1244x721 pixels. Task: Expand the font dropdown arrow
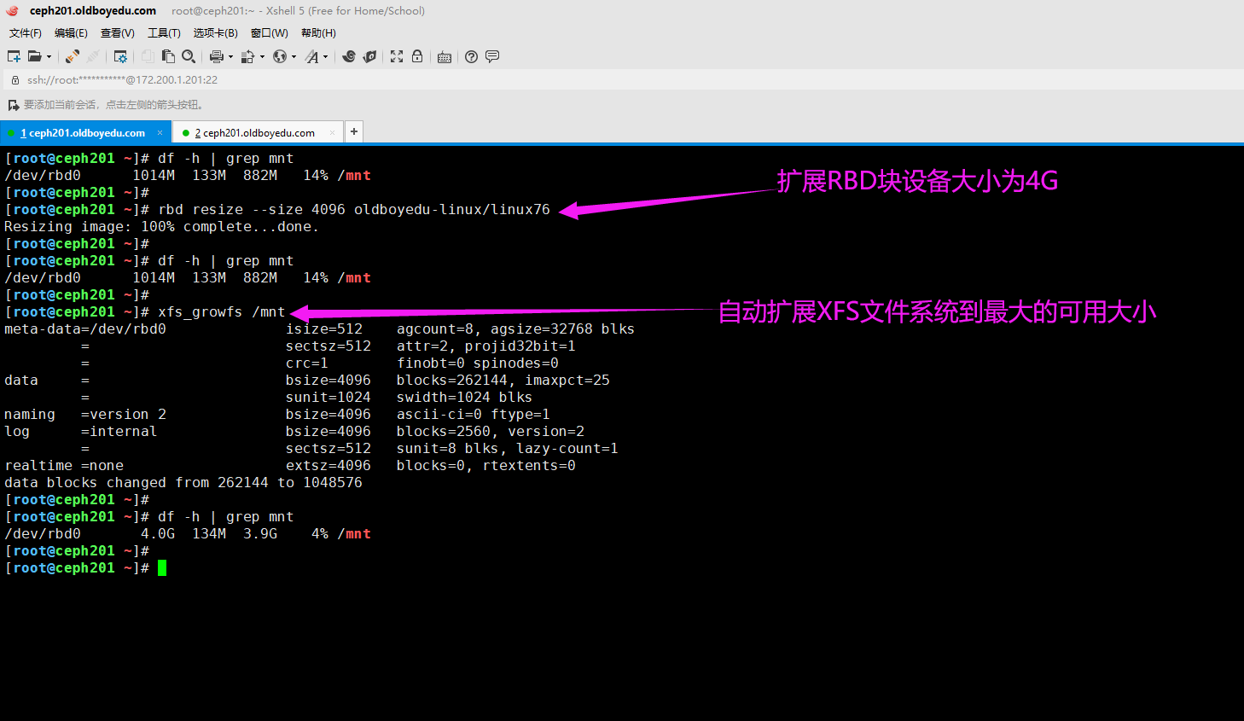(x=325, y=57)
